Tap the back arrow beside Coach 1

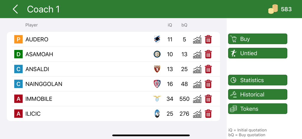[x=15, y=9]
